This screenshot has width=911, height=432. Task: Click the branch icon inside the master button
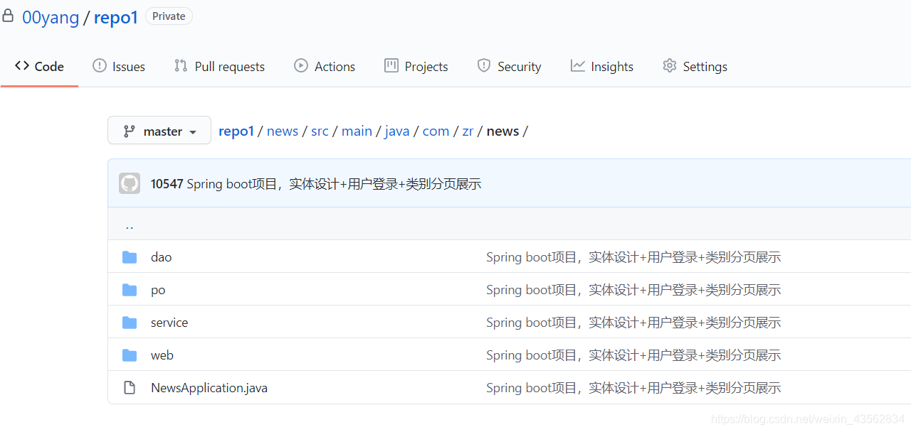click(129, 131)
